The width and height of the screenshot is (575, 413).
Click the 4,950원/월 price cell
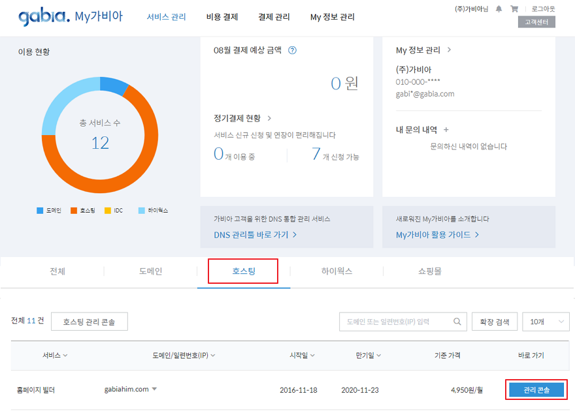click(467, 390)
